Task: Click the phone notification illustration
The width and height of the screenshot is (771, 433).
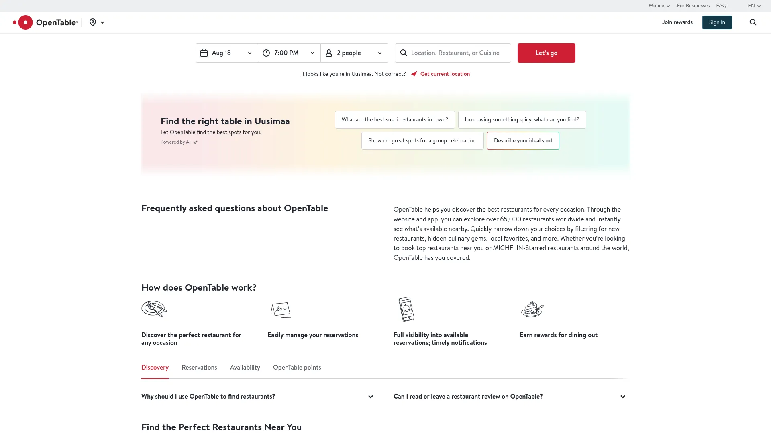Action: [406, 309]
